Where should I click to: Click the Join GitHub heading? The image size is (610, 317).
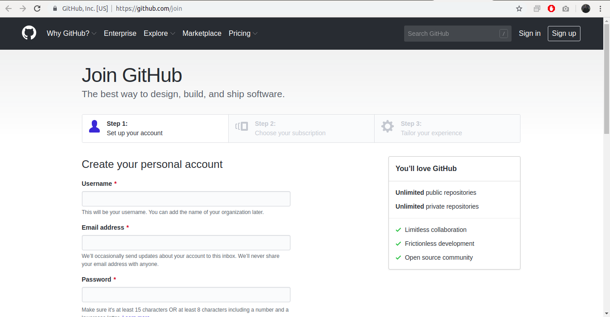click(x=132, y=75)
